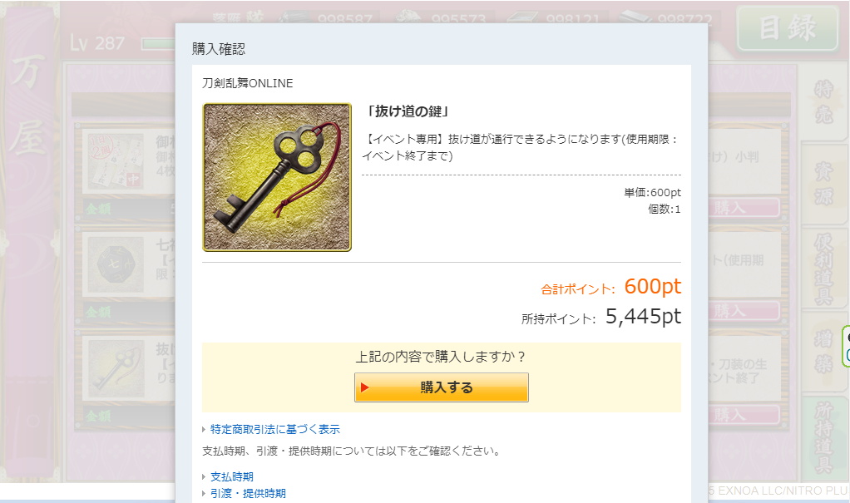Click the 七福賽 dice item icon in the list
The image size is (850, 503).
click(x=116, y=265)
